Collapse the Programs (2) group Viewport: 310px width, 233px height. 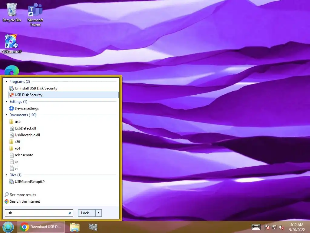(6, 81)
